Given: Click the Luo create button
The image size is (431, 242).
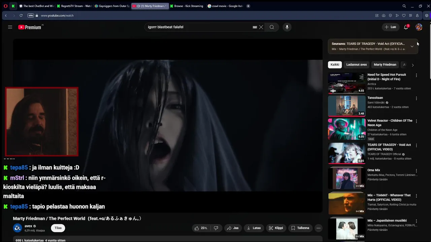Looking at the screenshot, I should [390, 27].
